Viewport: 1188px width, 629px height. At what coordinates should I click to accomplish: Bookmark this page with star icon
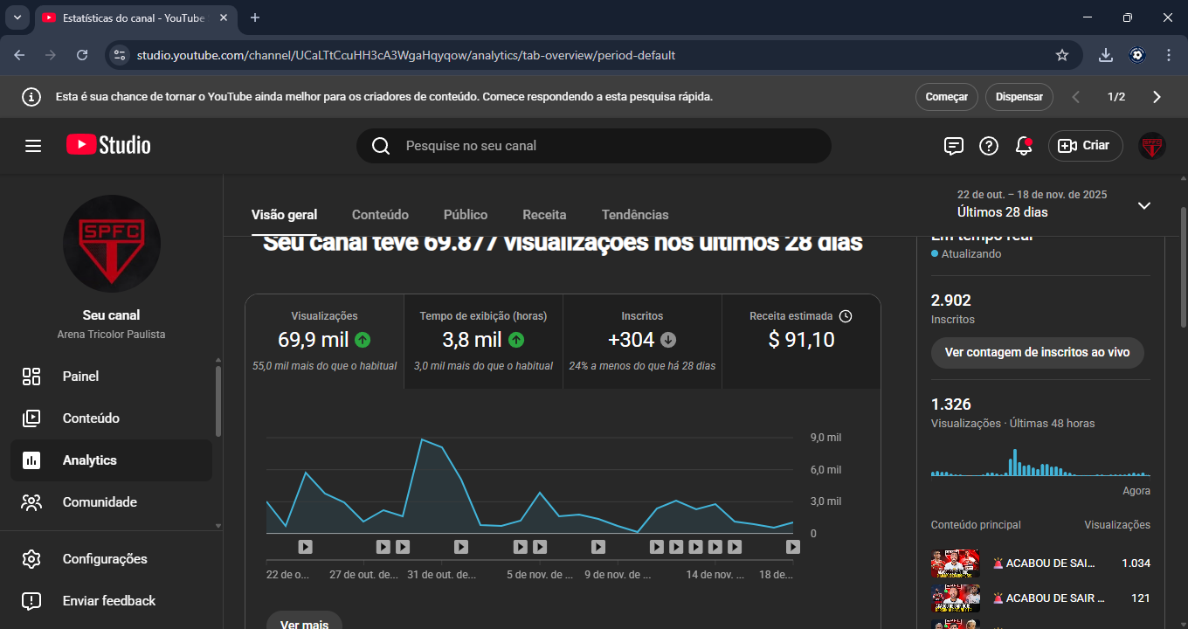point(1062,55)
